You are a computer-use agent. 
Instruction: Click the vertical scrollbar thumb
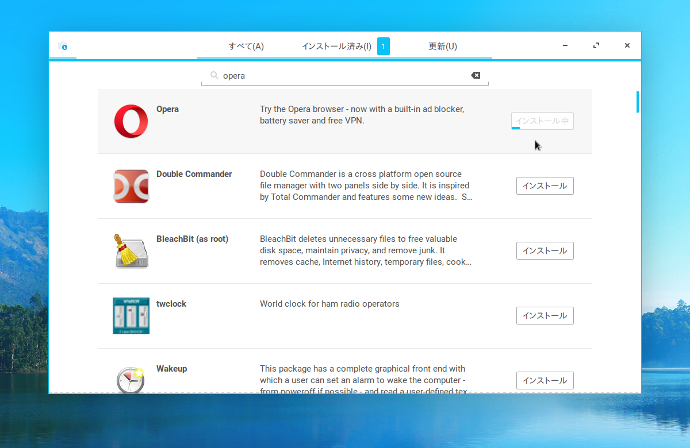(x=638, y=102)
